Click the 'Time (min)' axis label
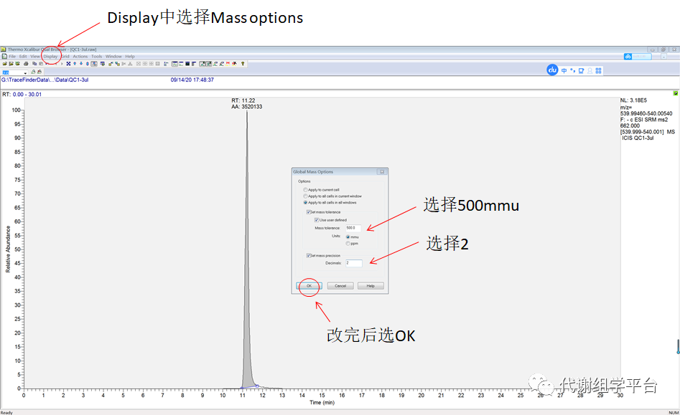Viewport: 680px width, 415px height. pos(322,402)
